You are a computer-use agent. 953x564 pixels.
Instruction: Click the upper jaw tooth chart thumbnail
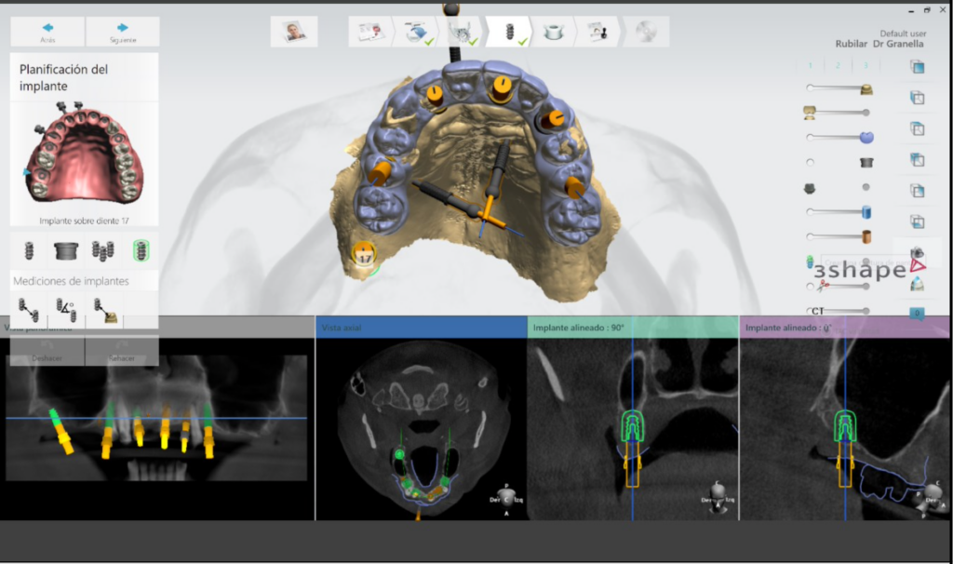point(84,155)
